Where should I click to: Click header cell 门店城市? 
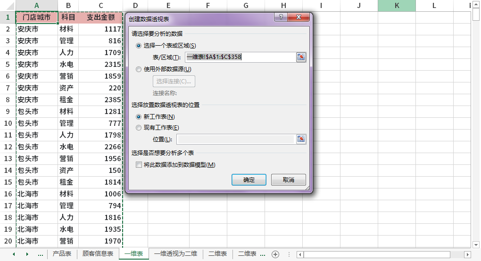click(x=36, y=17)
